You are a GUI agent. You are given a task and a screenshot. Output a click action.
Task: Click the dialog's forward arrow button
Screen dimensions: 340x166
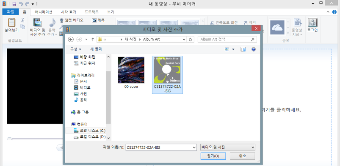(79, 39)
